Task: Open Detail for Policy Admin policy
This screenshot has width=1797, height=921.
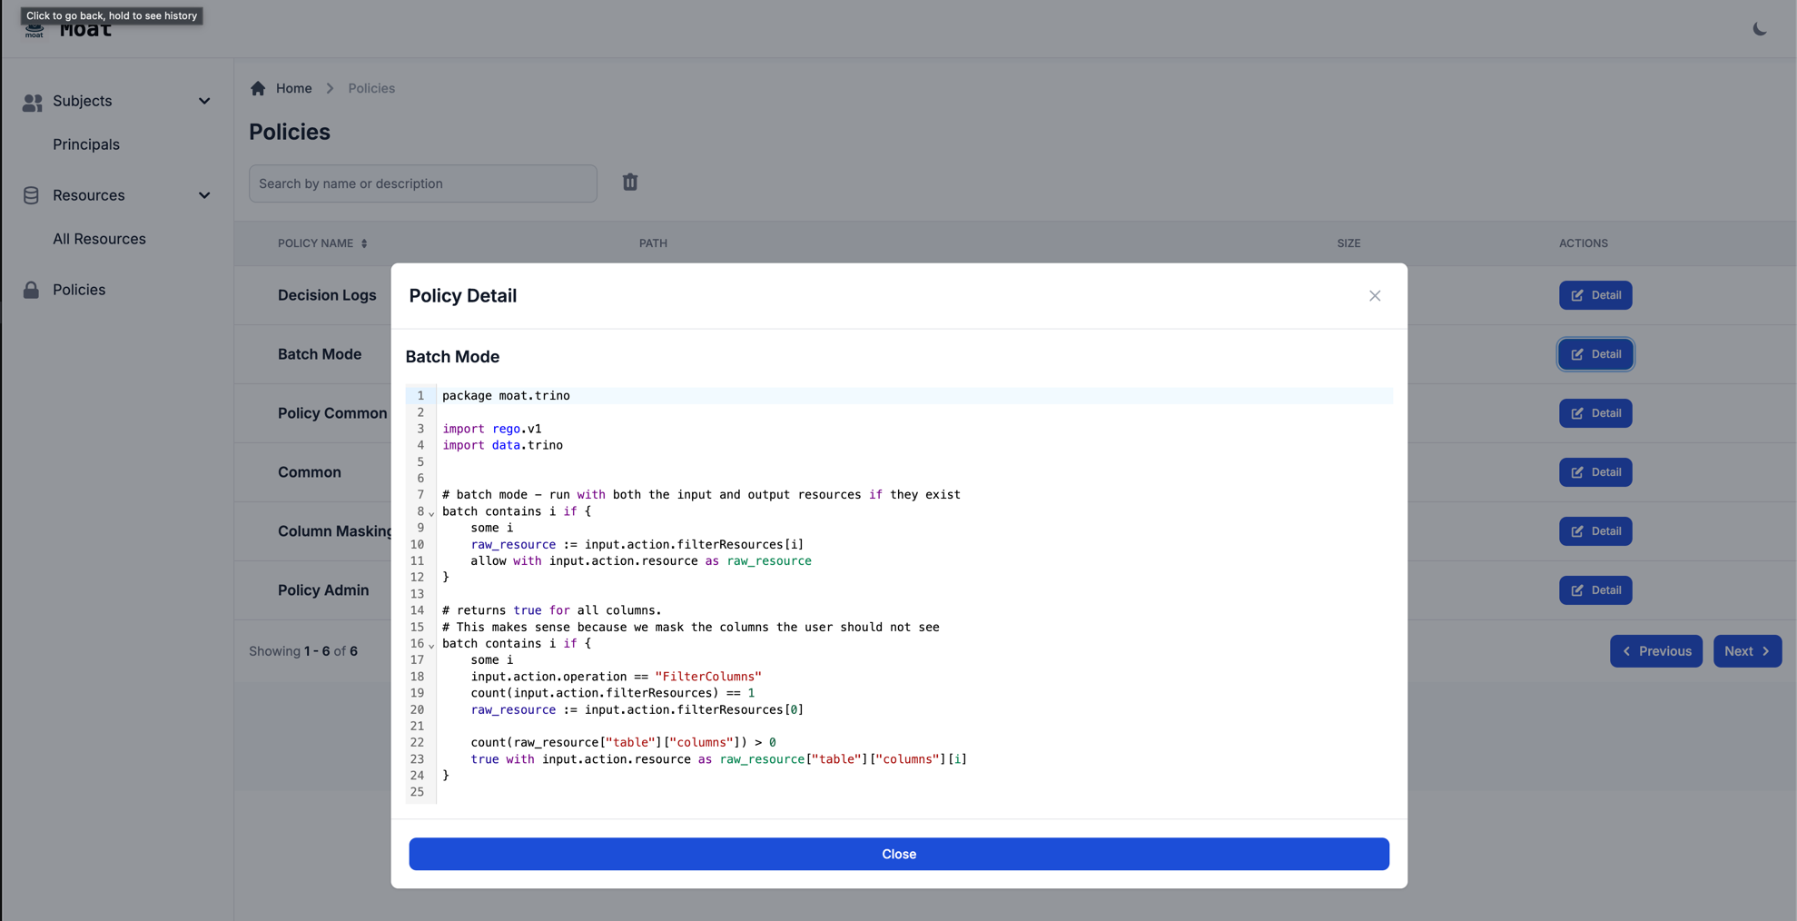Action: click(1595, 590)
